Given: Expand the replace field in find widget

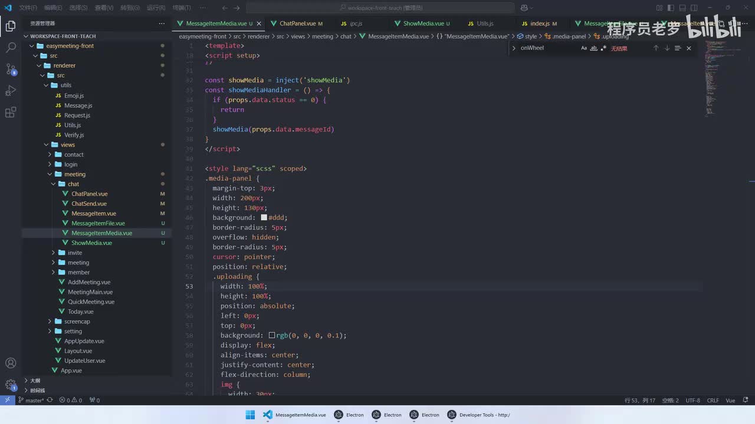Looking at the screenshot, I should tap(514, 48).
